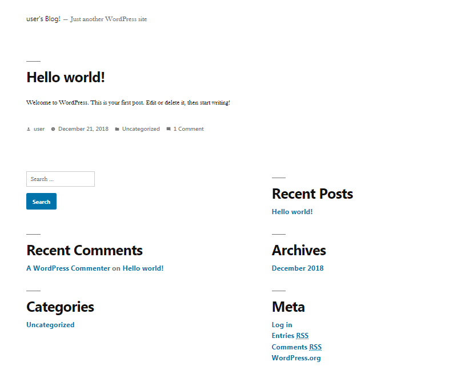473x366 pixels.
Task: Click the Categories widget heading
Action: tap(61, 307)
